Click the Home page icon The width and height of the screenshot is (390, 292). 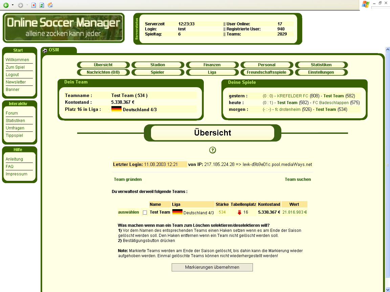50,5
